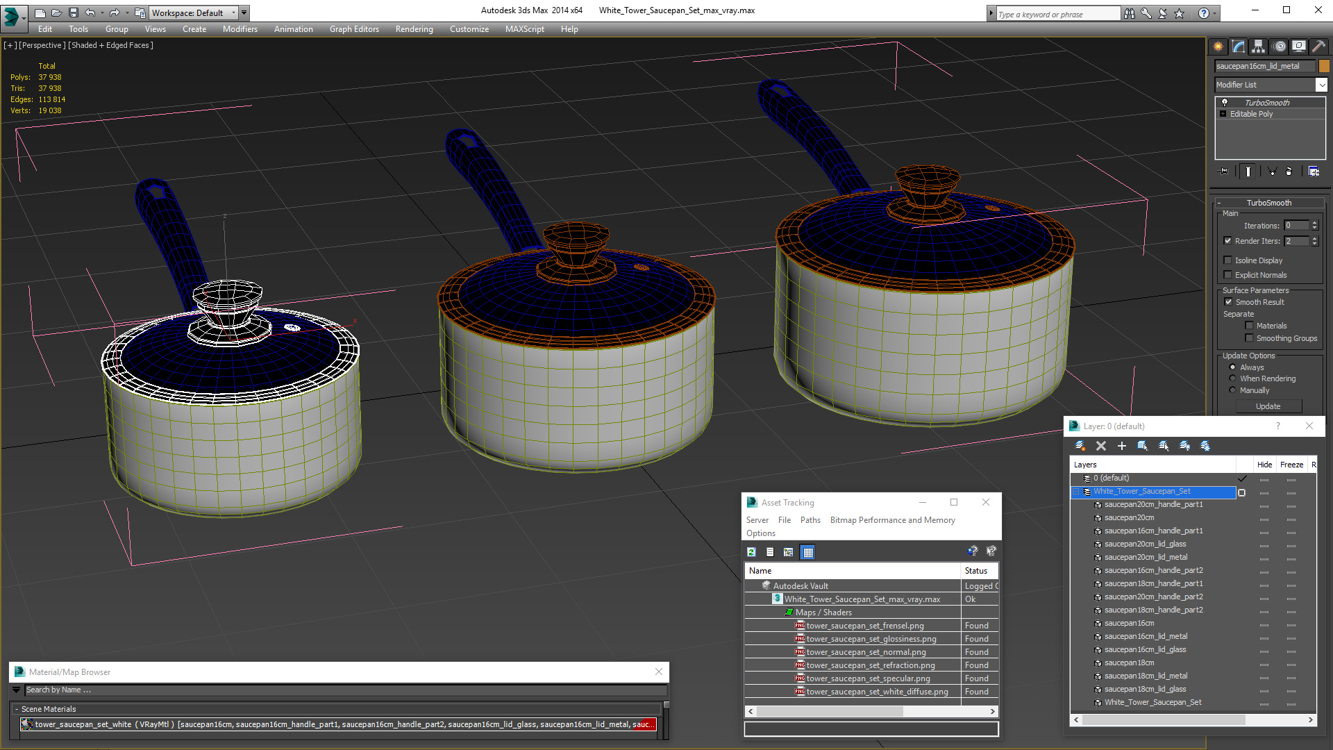Open the Rendering menu
Image resolution: width=1333 pixels, height=750 pixels.
414,29
